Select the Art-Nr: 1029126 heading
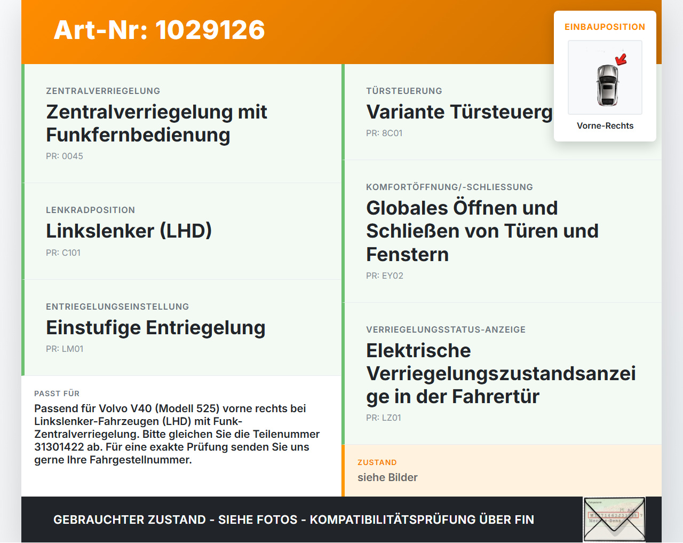 [x=160, y=30]
